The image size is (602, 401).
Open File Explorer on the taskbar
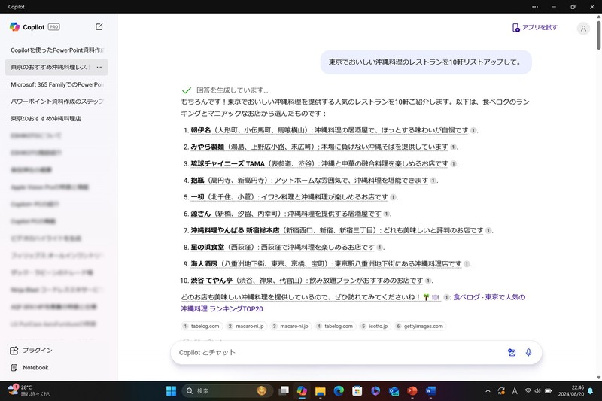(321, 391)
